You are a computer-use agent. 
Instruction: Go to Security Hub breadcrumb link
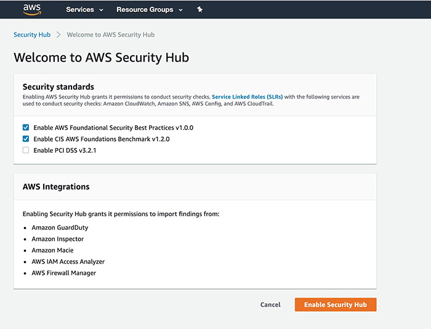tap(32, 35)
